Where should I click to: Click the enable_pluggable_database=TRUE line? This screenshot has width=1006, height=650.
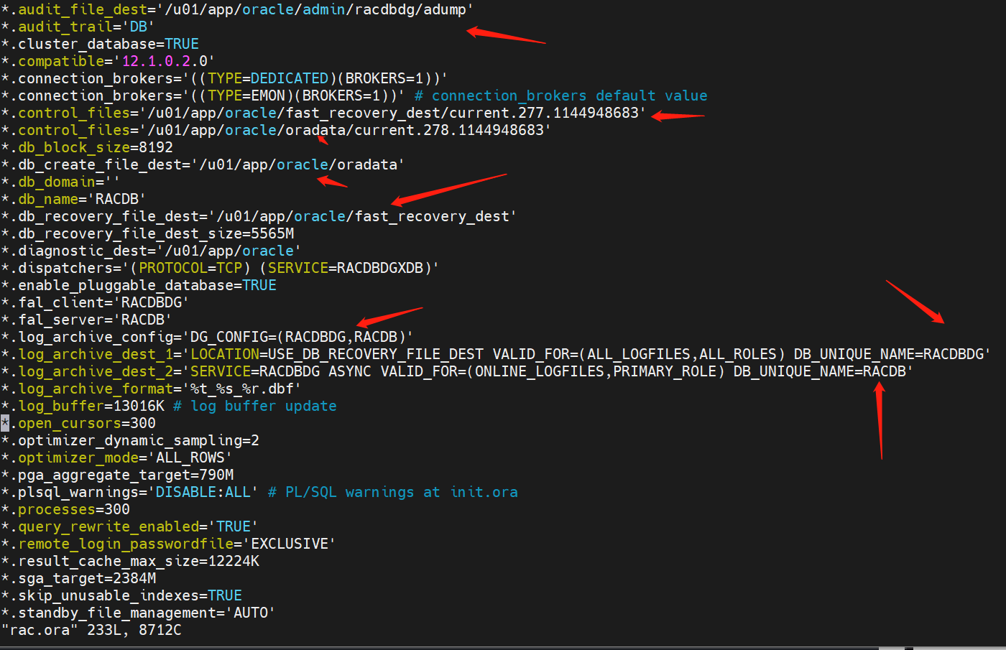pos(139,285)
